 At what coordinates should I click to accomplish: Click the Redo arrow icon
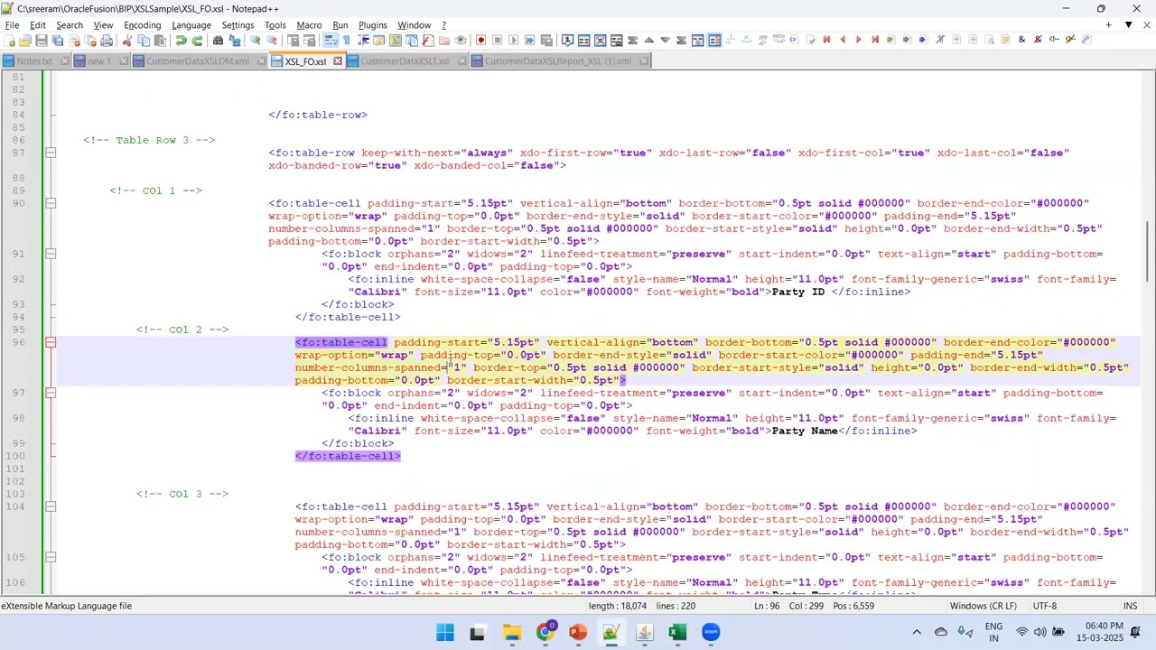click(197, 40)
